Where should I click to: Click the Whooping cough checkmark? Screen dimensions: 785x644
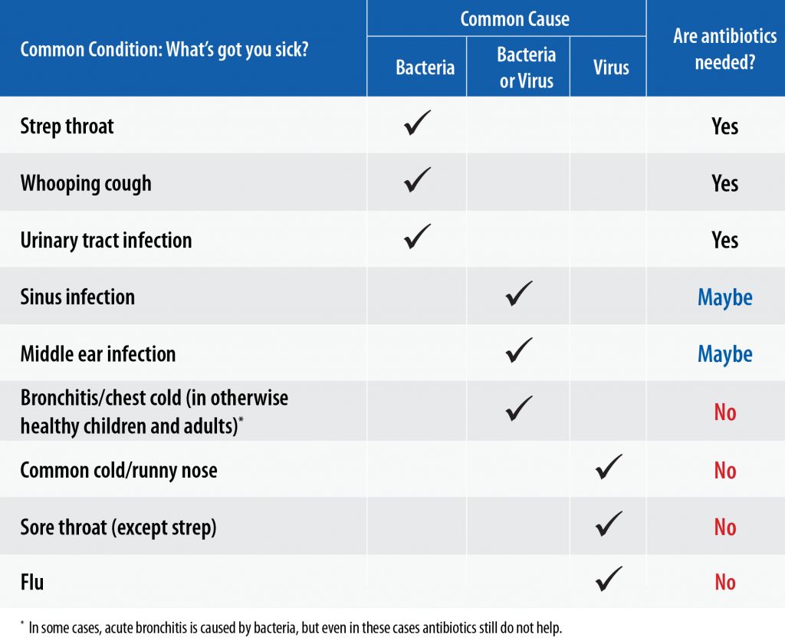(417, 180)
